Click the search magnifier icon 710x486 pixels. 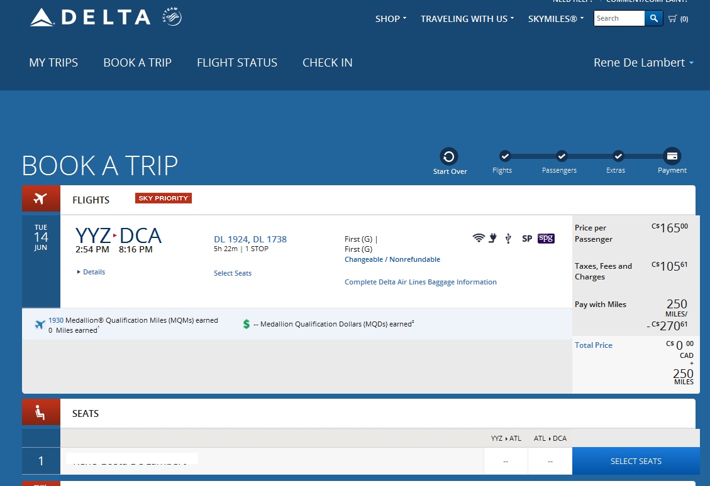coord(654,19)
